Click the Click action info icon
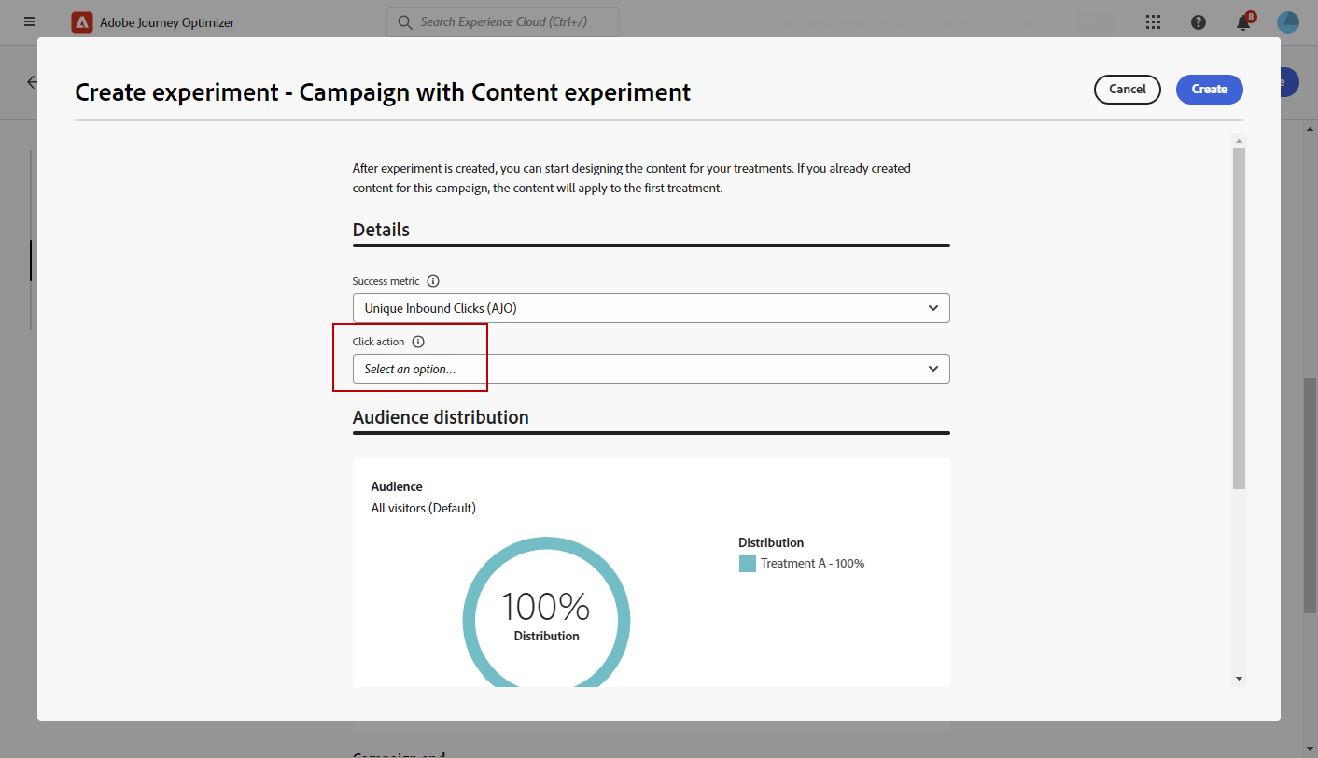This screenshot has width=1318, height=758. [417, 342]
